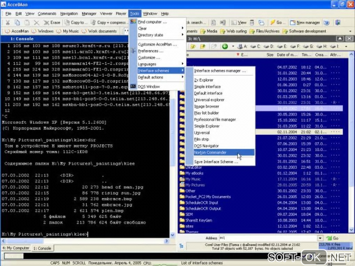Open the Commands menu

(x=47, y=14)
